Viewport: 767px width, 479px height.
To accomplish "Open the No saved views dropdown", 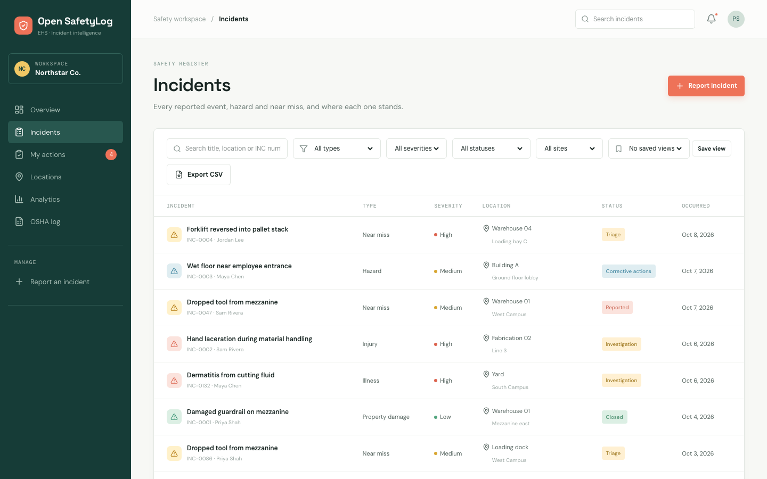I will coord(649,148).
